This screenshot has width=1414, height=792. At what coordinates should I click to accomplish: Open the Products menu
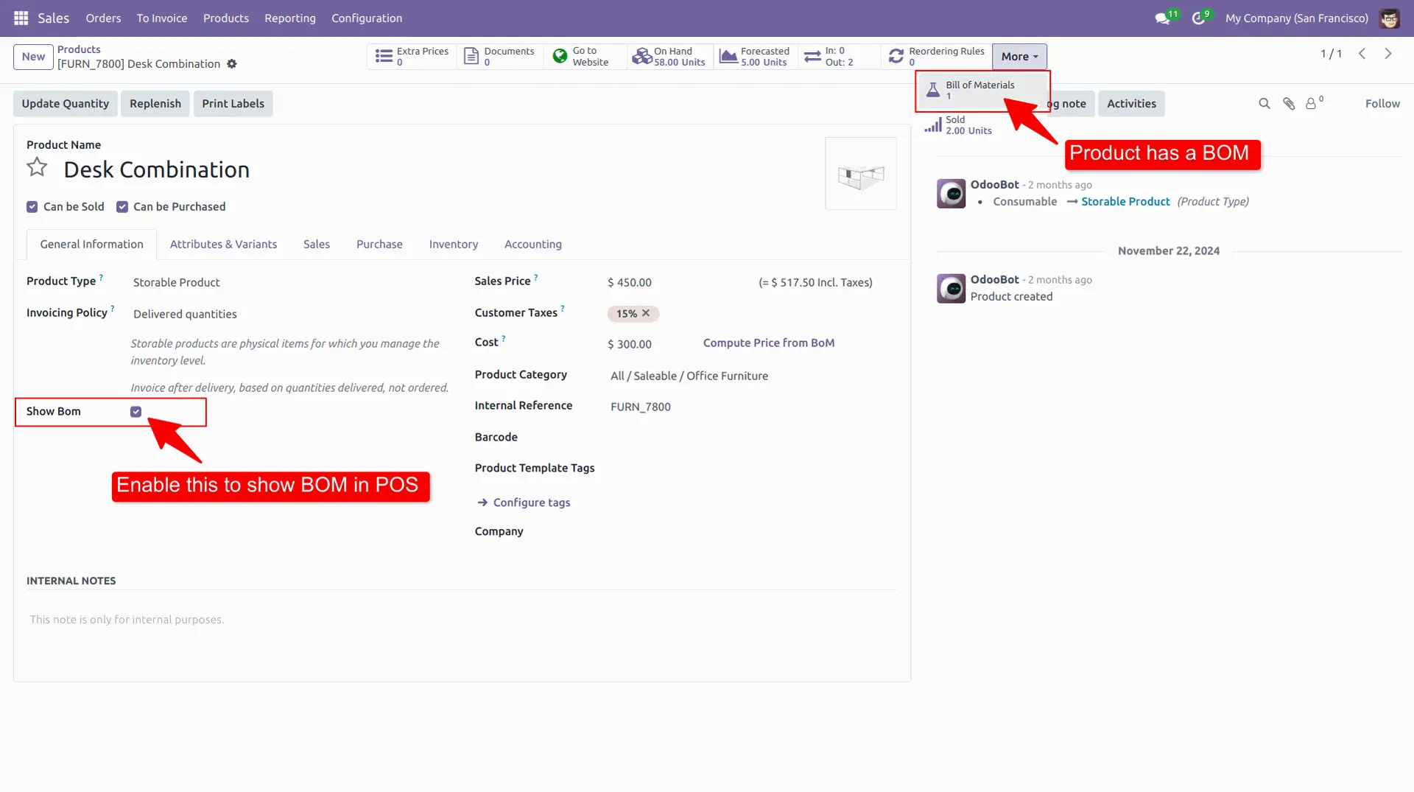click(226, 18)
